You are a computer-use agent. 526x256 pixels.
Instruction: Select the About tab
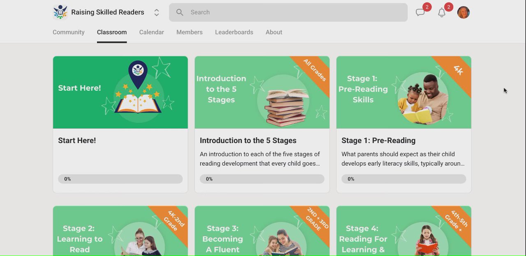click(x=274, y=32)
